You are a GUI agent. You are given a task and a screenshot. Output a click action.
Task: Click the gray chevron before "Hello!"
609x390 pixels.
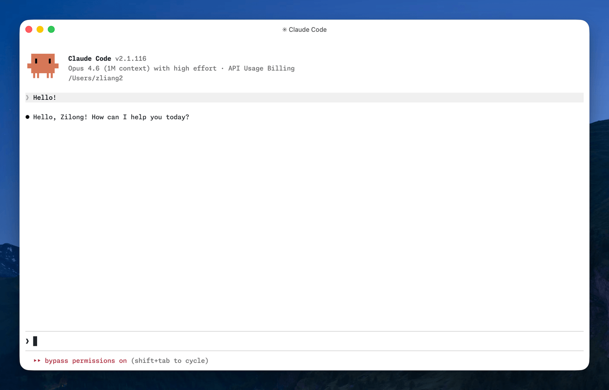(28, 97)
